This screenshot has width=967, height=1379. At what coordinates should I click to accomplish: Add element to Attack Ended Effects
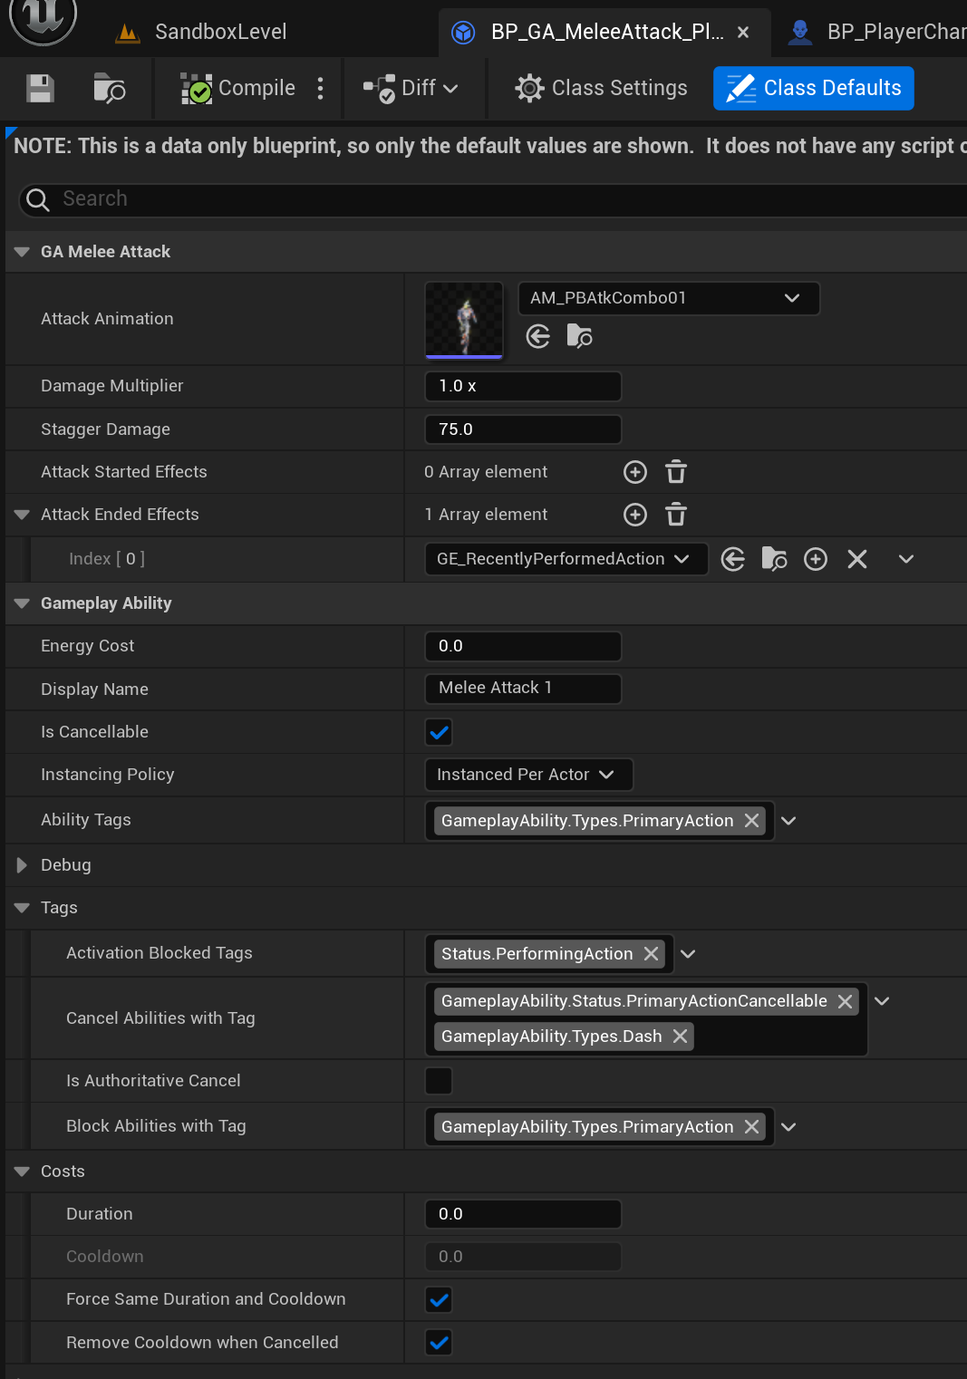(635, 515)
